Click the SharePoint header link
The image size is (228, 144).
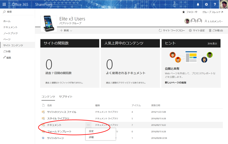tap(44, 4)
